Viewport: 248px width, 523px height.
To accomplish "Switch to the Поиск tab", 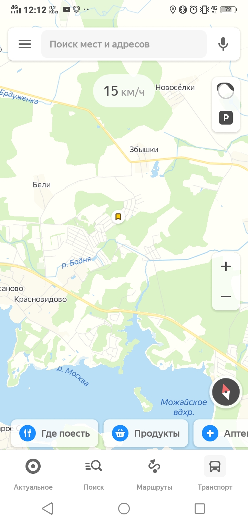I will pos(94,474).
